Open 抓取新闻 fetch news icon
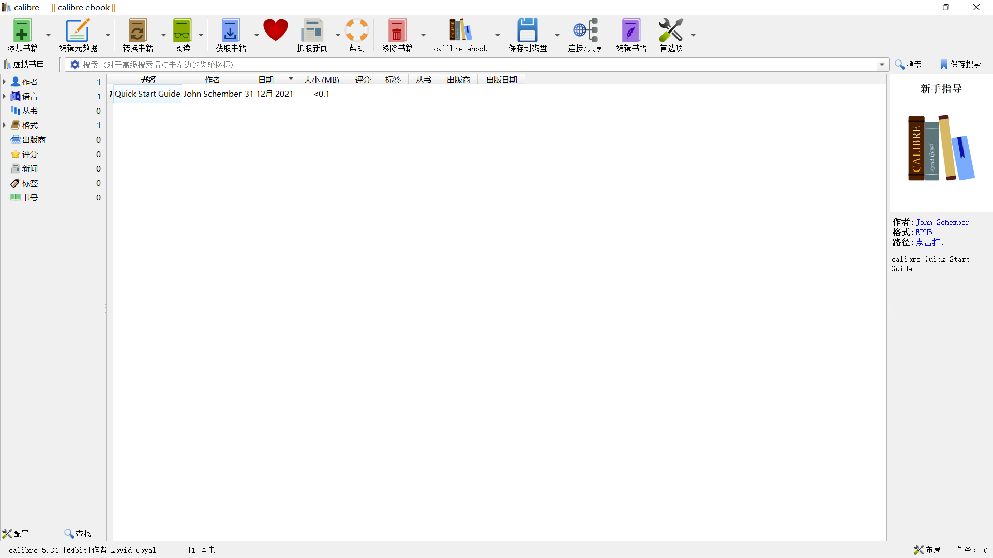Screen dimensions: 993x558 tap(312, 31)
